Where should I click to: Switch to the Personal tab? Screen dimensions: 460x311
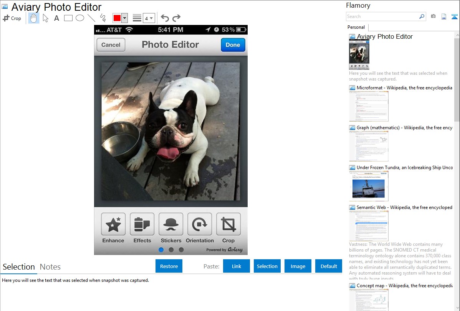tap(356, 27)
